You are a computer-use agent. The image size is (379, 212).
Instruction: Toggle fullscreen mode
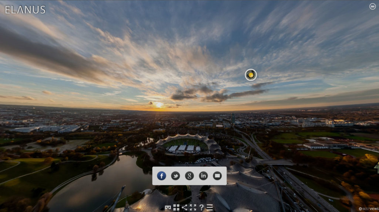click(193, 208)
